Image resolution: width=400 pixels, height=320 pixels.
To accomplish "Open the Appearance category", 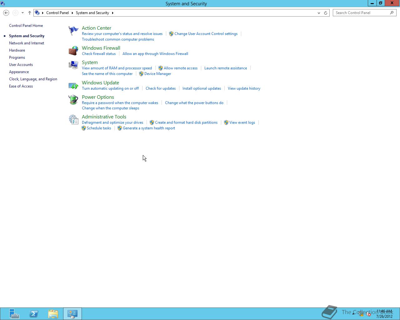I will point(19,72).
